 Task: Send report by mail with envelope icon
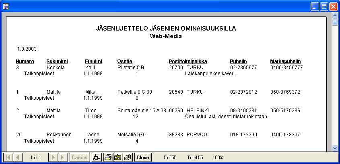128,158
